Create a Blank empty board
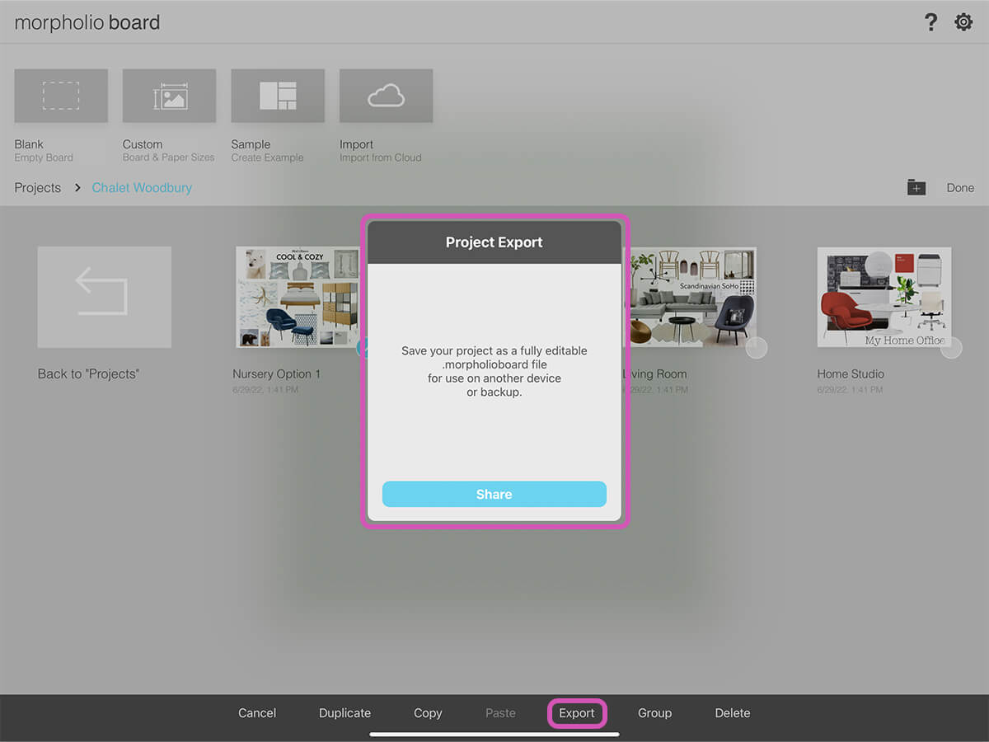989x742 pixels. pos(61,96)
